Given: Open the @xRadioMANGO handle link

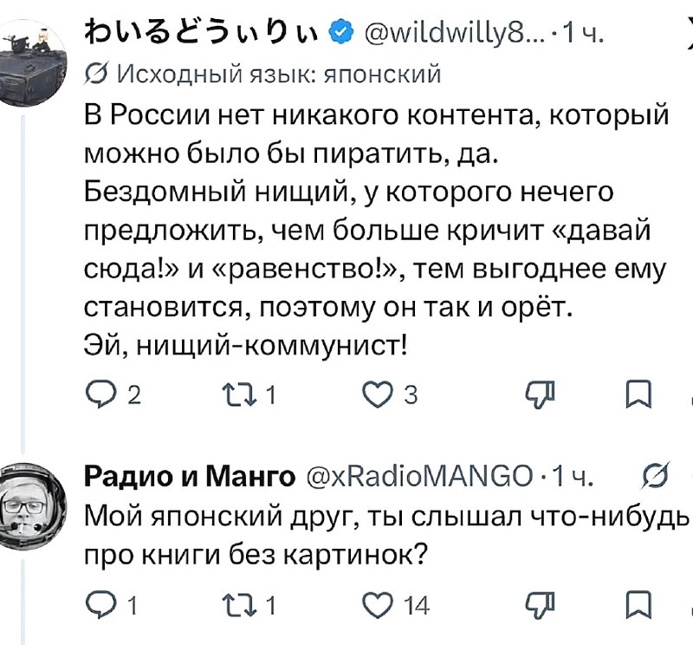Looking at the screenshot, I should point(419,477).
